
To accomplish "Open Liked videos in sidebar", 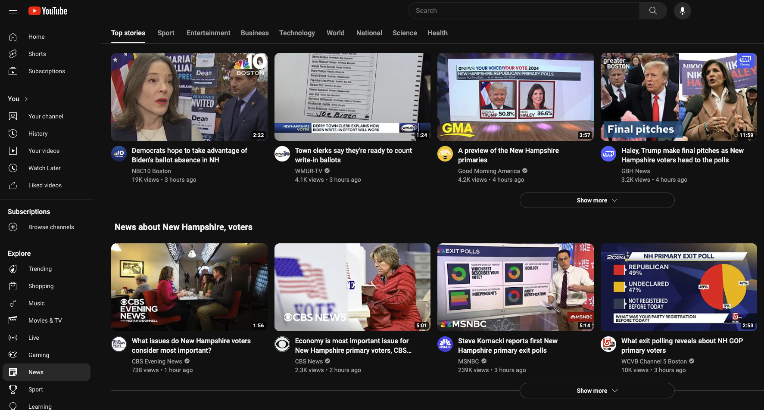I will click(x=47, y=185).
